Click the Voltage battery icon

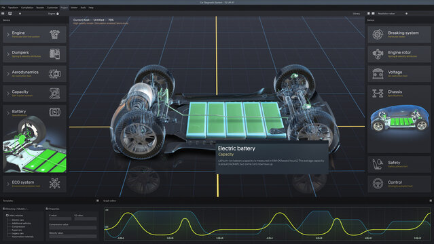click(378, 73)
